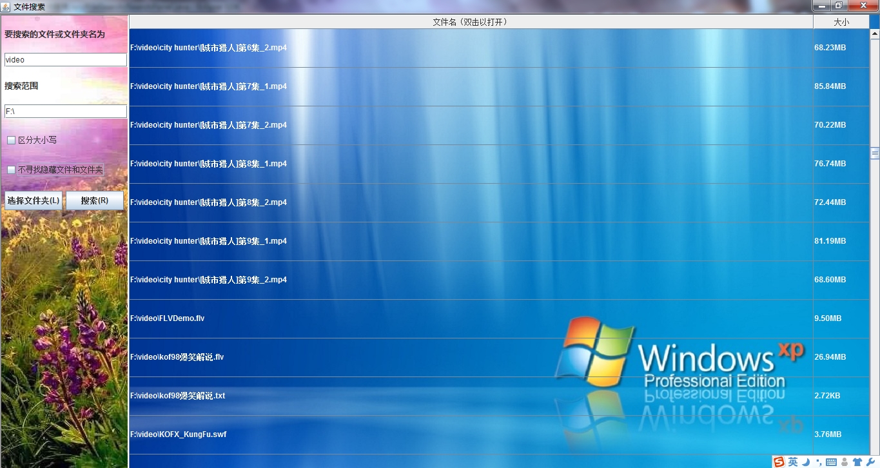The image size is (880, 468).
Task: Click the size cell 68.23MB
Action: [841, 48]
